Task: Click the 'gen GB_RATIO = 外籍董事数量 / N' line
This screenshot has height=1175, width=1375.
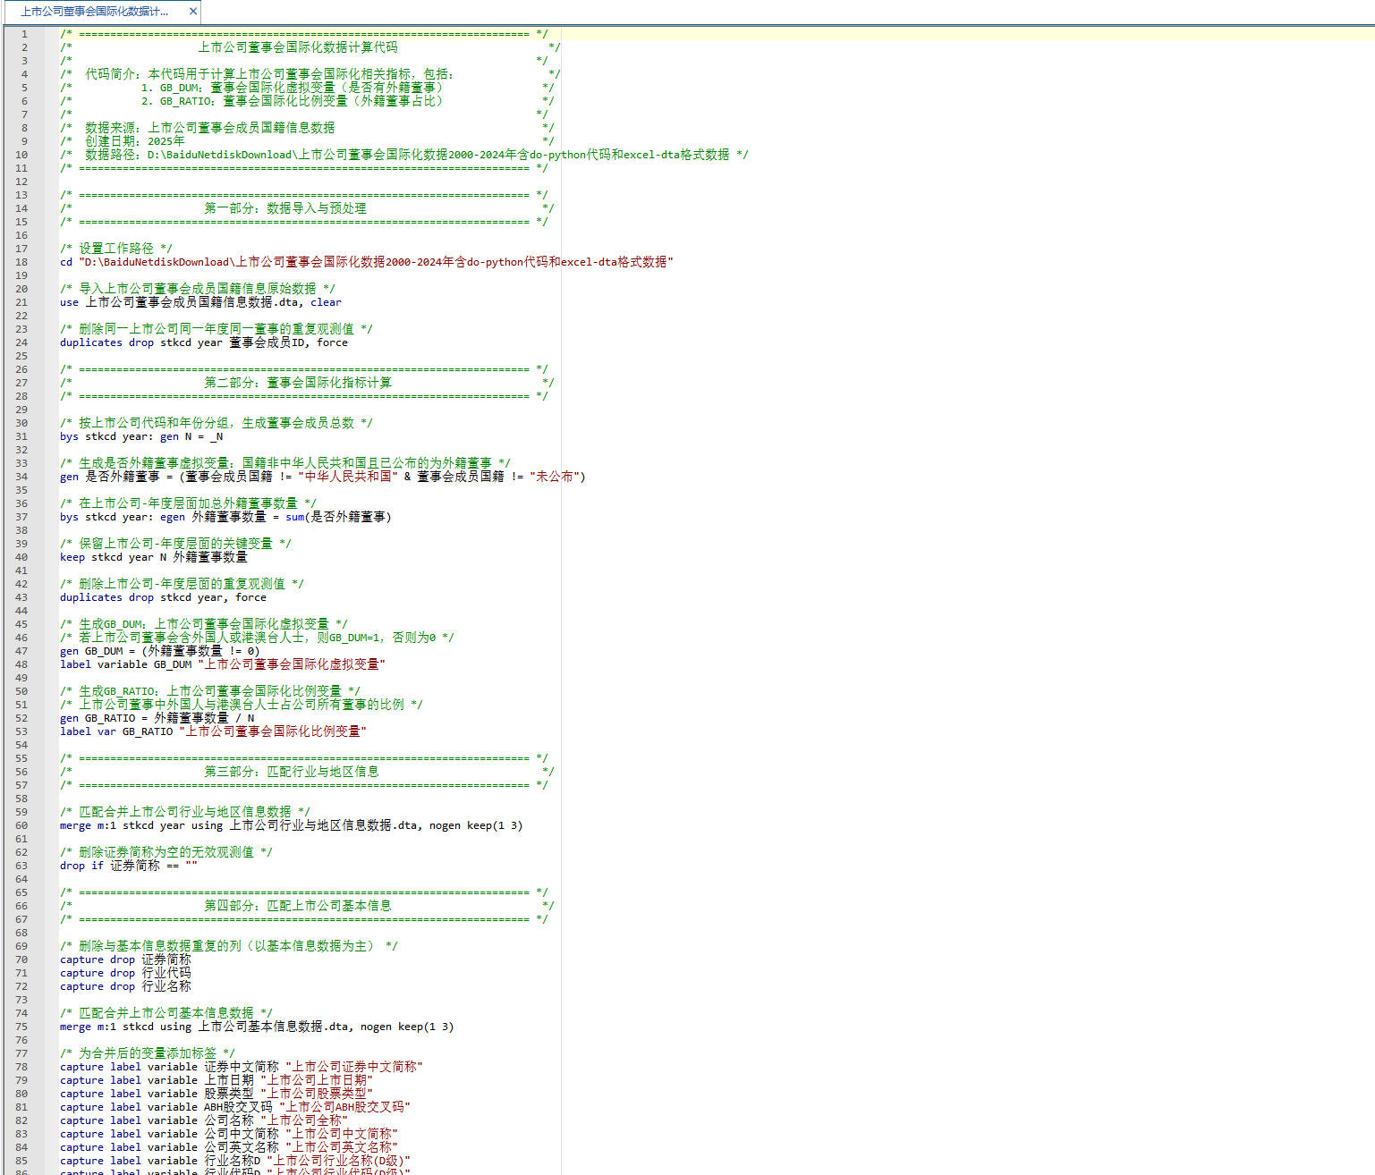Action: tap(157, 718)
